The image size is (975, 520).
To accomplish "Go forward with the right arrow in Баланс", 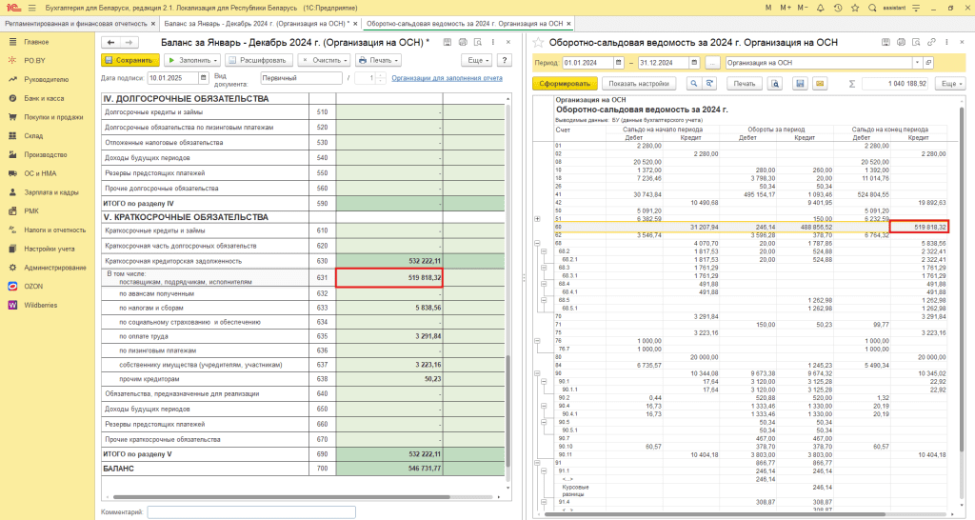I will pos(129,42).
